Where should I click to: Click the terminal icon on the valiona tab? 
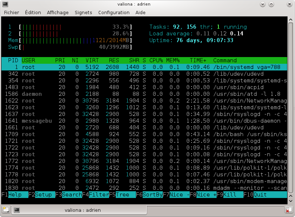coord(17,210)
